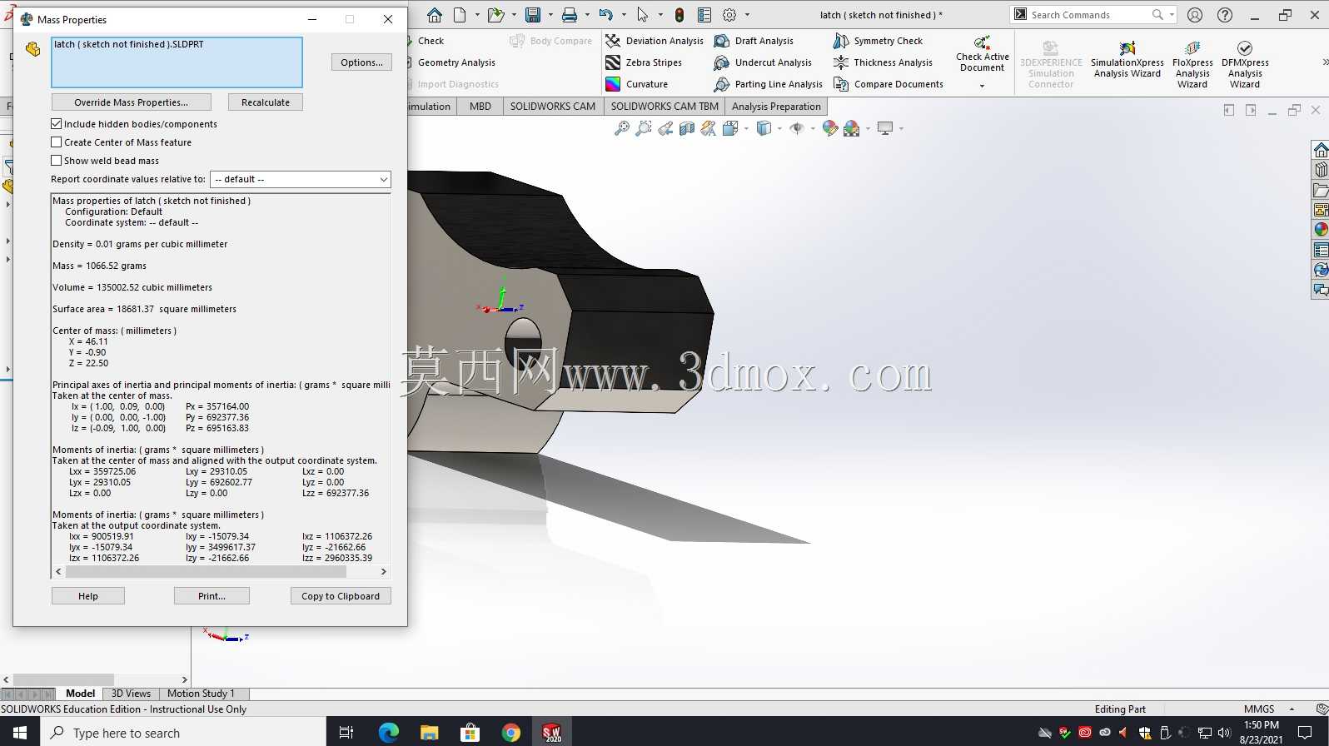Viewport: 1329px width, 746px height.
Task: Switch to the MBD tab
Action: [480, 107]
